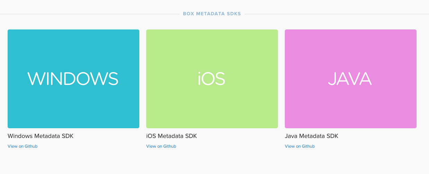Click the divider line left of heading

89,14
